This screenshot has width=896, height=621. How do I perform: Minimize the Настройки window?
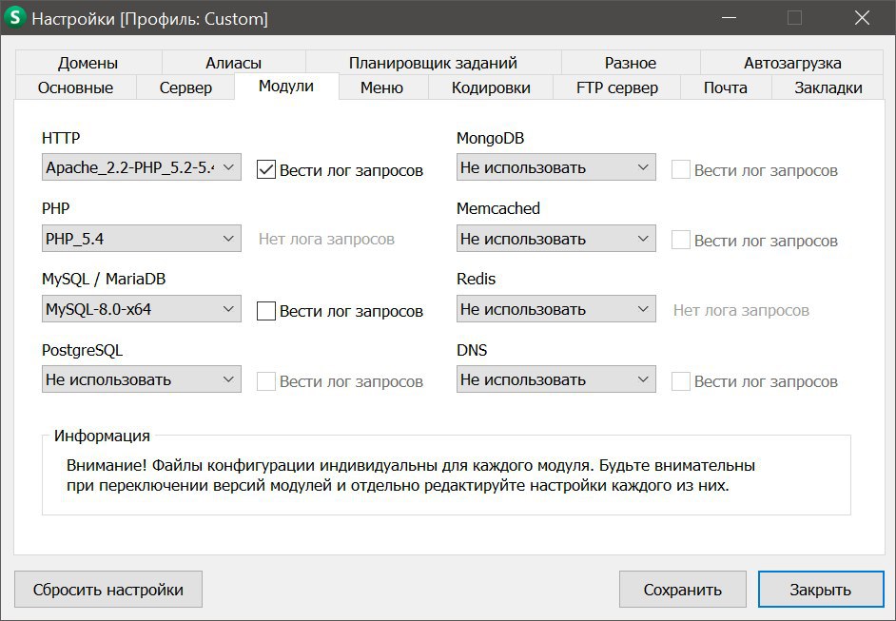click(x=729, y=18)
